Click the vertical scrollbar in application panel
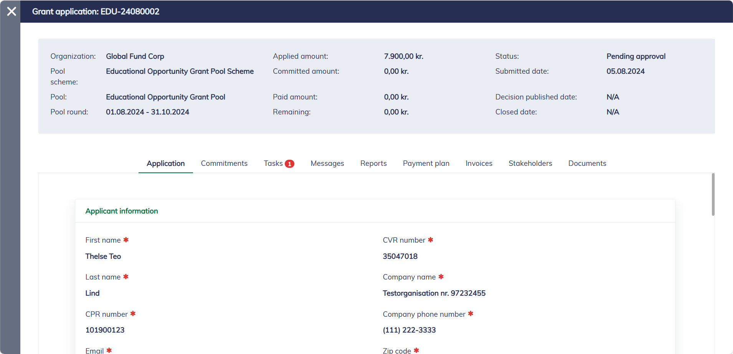This screenshot has height=354, width=733. [713, 195]
